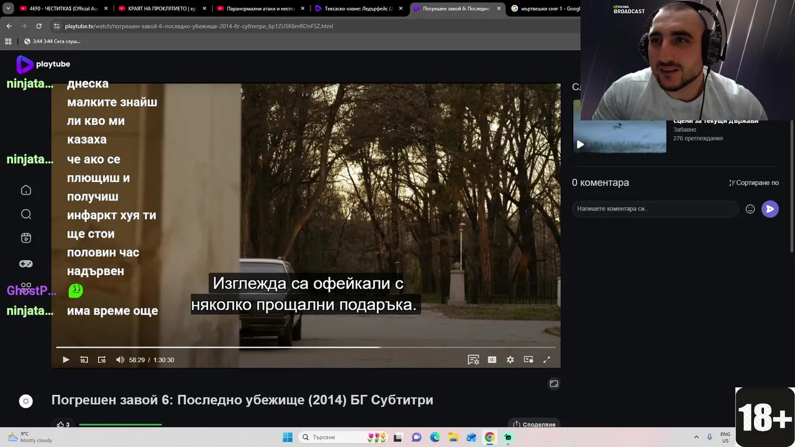Close the Погрешен завой 6 tab
795x447 pixels.
(499, 9)
